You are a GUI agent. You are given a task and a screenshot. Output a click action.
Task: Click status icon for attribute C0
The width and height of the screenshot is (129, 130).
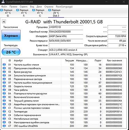(4, 104)
